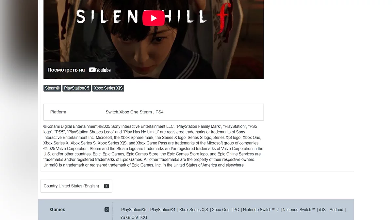
Task: Select the PlayStation®5 platform tag
Action: (77, 88)
